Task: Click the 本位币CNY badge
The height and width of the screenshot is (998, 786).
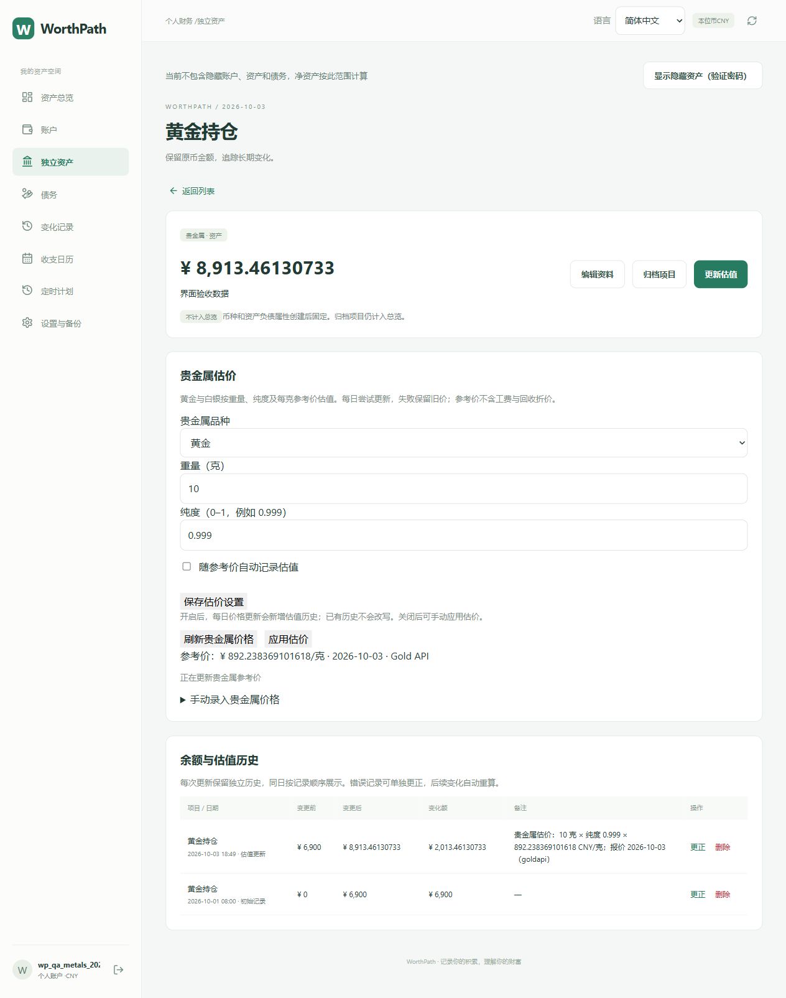Action: (713, 21)
